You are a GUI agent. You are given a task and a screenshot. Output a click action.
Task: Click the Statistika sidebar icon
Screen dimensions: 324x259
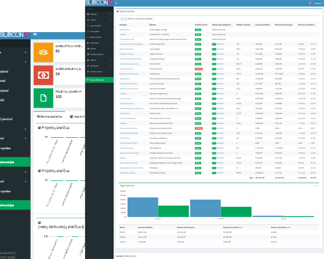pyautogui.click(x=88, y=15)
